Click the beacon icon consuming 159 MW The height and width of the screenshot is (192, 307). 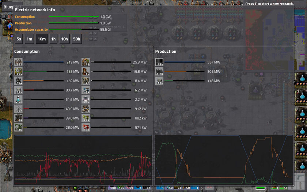(x=18, y=81)
